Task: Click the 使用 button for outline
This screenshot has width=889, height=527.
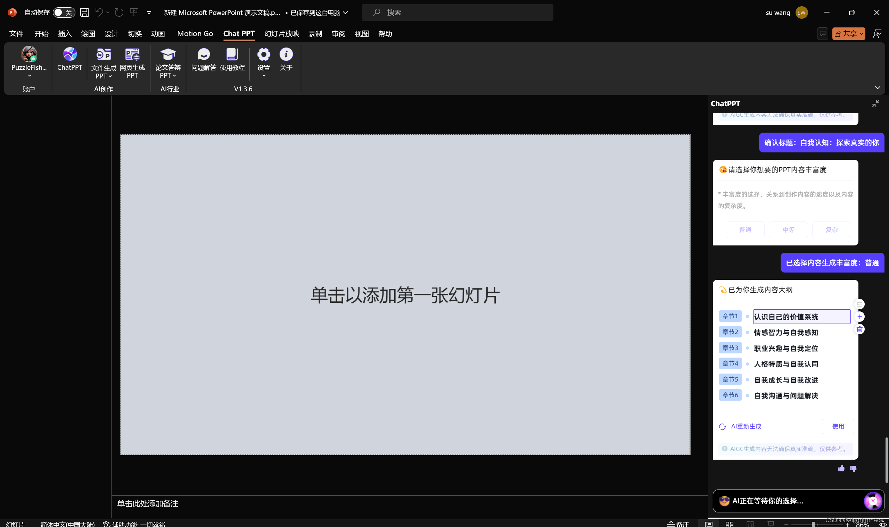Action: [838, 426]
